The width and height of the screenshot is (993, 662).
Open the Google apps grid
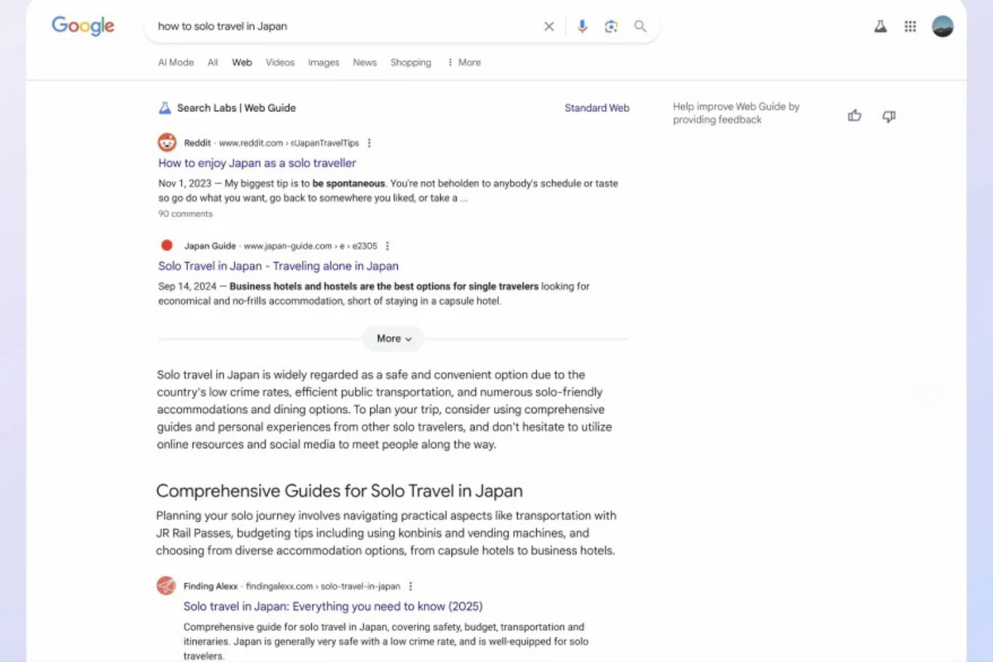point(910,26)
